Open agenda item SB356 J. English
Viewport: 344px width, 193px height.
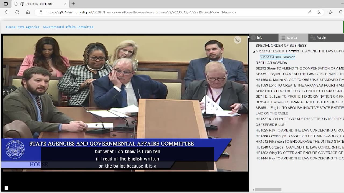click(300, 108)
